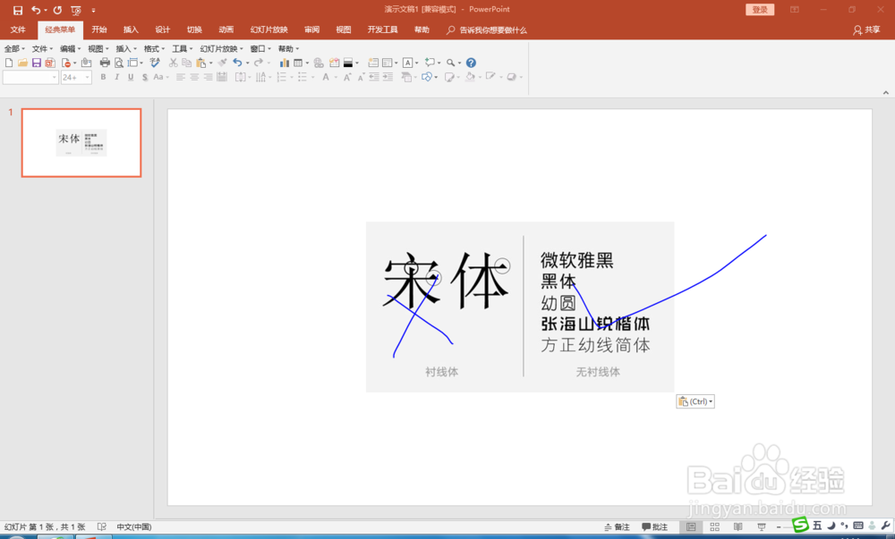Image resolution: width=895 pixels, height=539 pixels.
Task: Run the spelling check icon
Action: (155, 63)
